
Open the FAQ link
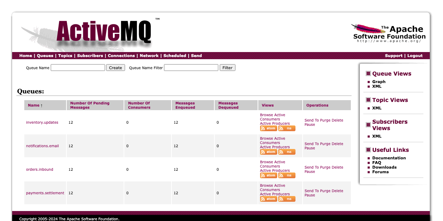(x=377, y=163)
